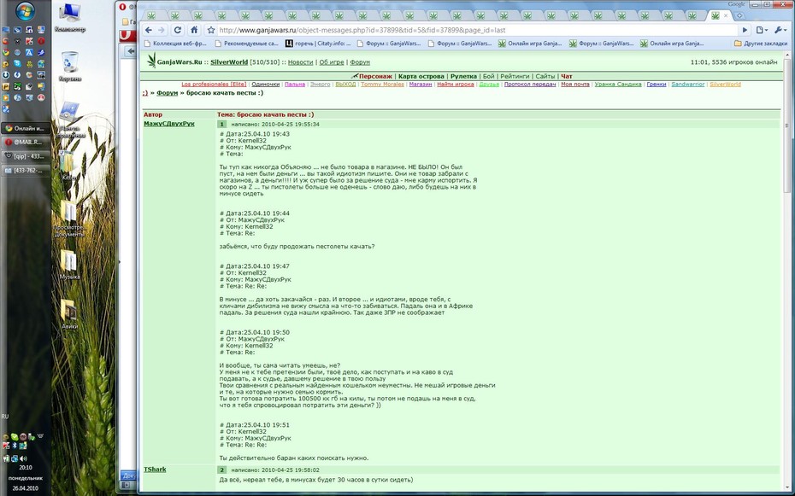
Task: Switch to [qip] - 433... taskbar button
Action: pos(26,156)
